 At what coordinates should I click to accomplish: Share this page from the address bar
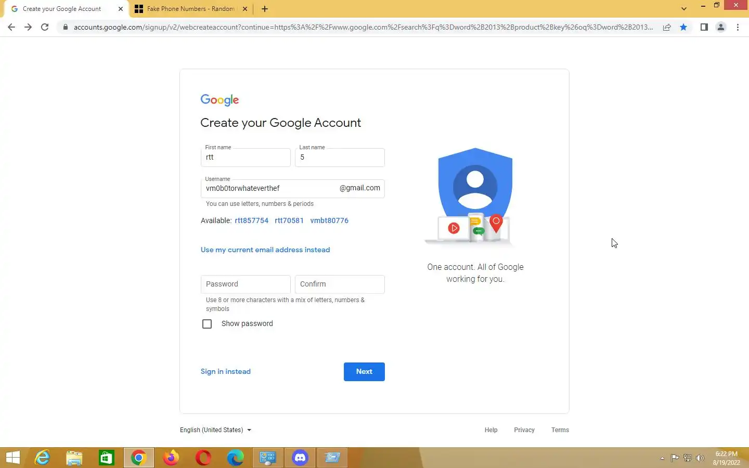[667, 27]
